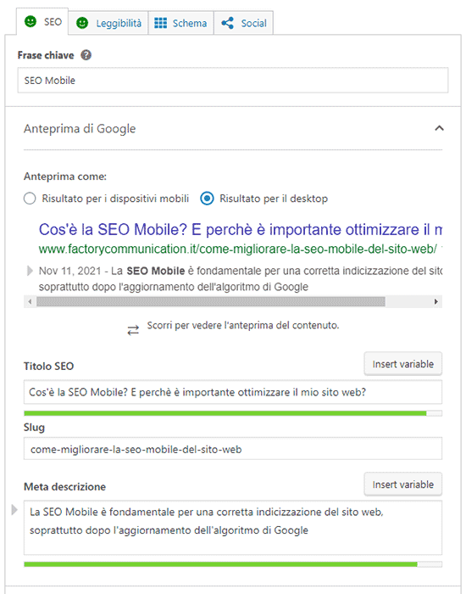Click left arrow of preview horizontal scrollbar
Viewport: 466px width, 594px height.
pyautogui.click(x=30, y=301)
